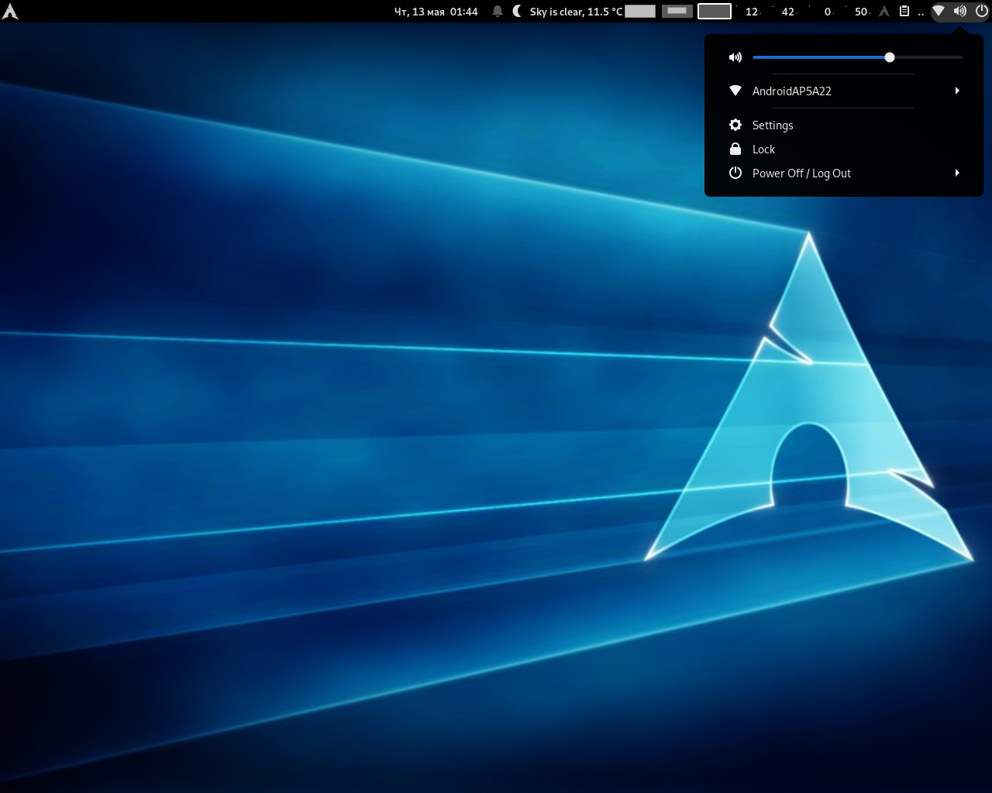Click the padlock icon
This screenshot has width=992, height=793.
(x=735, y=149)
